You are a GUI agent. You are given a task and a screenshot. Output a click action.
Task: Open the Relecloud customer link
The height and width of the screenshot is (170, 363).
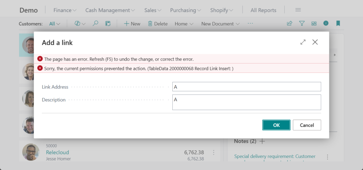tap(57, 152)
